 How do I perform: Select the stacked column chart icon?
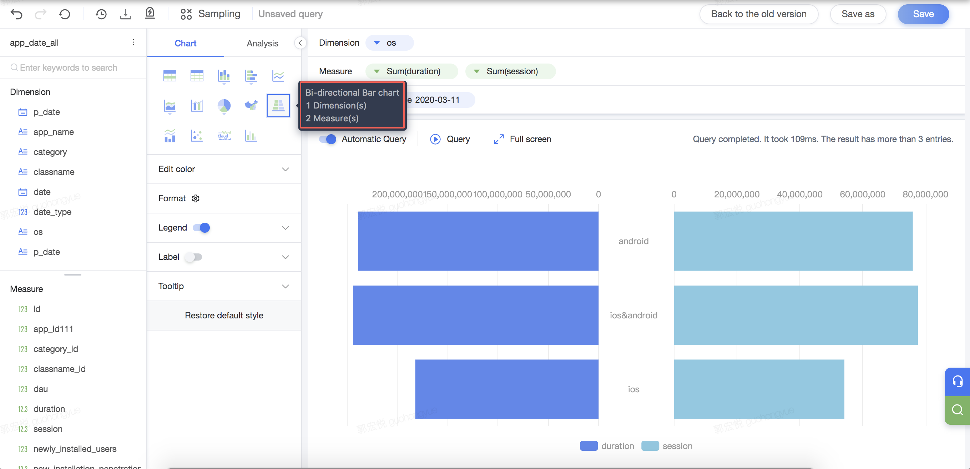click(x=224, y=76)
